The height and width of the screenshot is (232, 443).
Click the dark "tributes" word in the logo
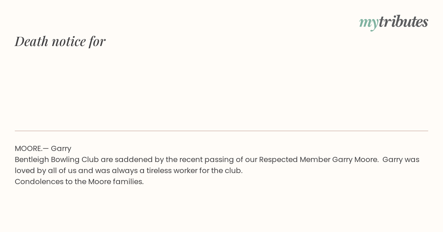(403, 21)
